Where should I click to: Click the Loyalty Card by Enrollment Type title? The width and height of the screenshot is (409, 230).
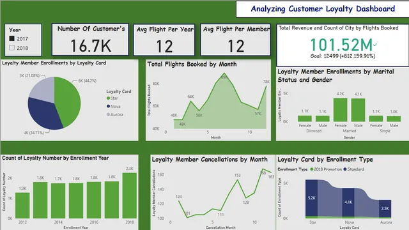325,159
